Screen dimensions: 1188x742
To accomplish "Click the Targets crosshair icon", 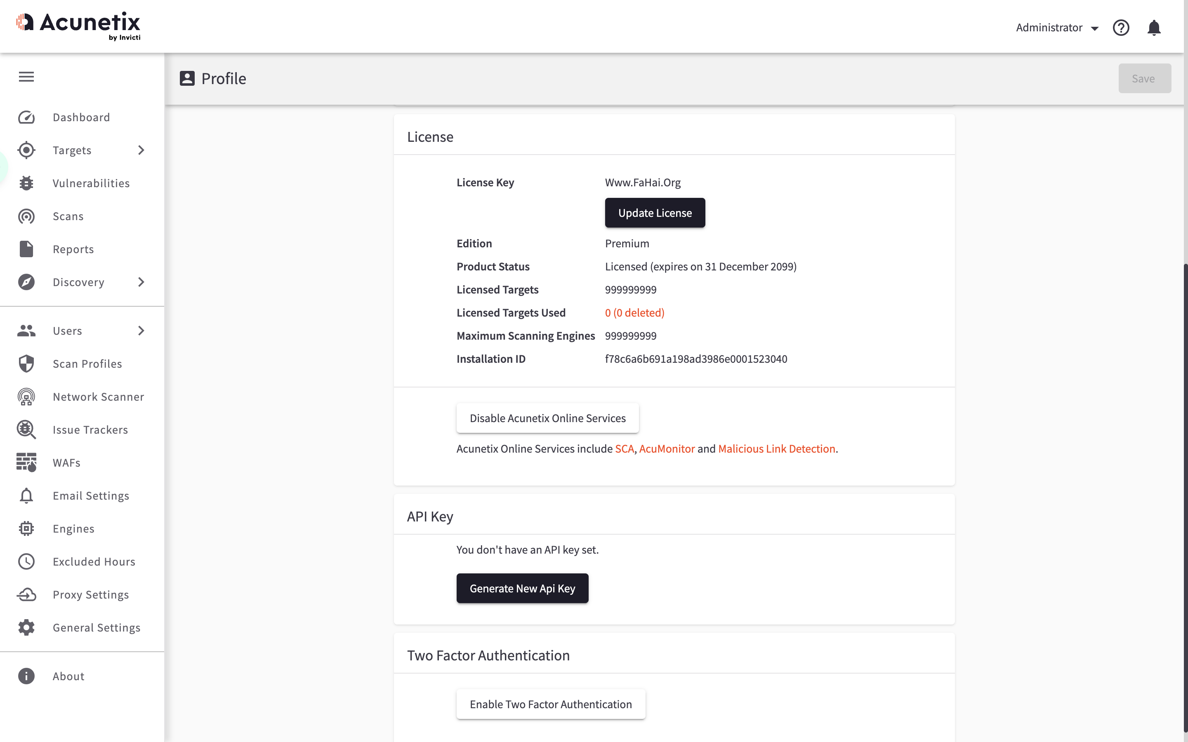I will coord(26,150).
